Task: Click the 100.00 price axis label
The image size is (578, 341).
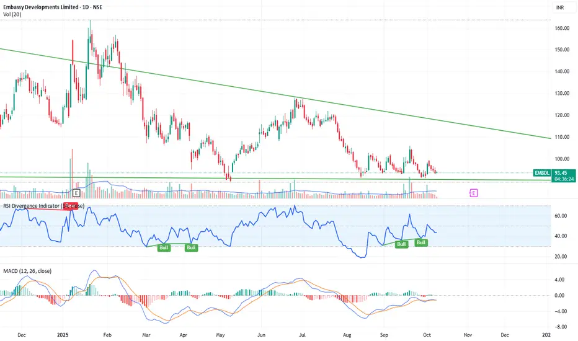Action: 562,159
